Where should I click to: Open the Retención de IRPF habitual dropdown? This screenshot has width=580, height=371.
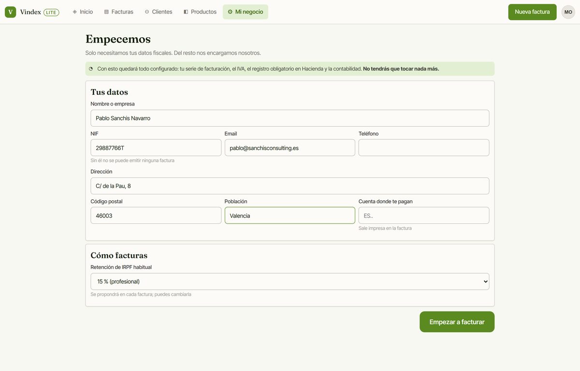290,282
